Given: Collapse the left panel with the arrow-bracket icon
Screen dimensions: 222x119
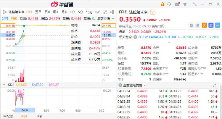Looking at the screenshot, I should point(4,12).
